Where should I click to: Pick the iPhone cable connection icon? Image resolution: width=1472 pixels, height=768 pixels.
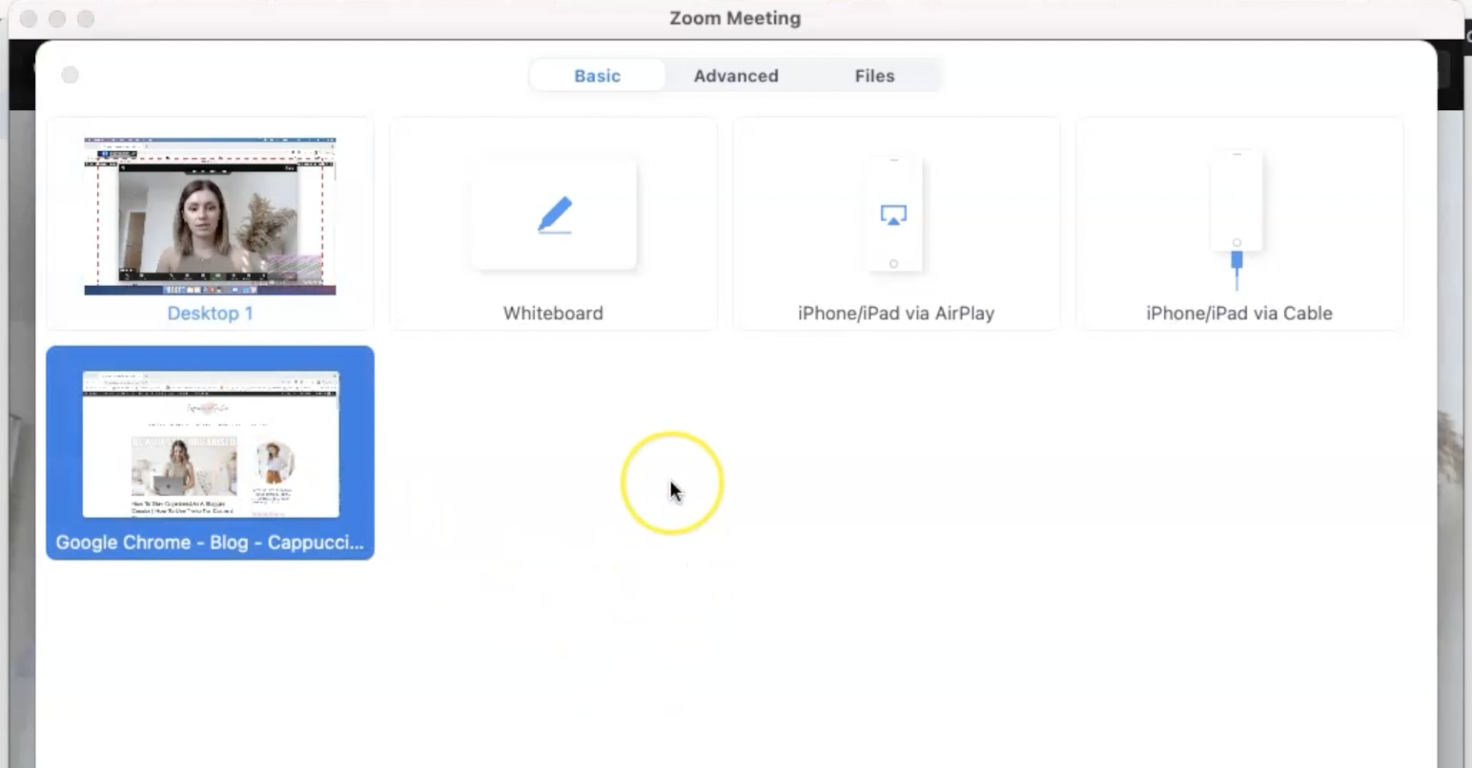[1236, 270]
